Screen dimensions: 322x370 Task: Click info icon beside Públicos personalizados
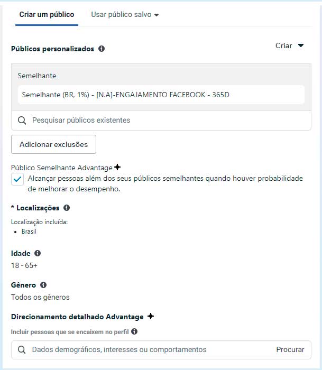[x=102, y=49]
